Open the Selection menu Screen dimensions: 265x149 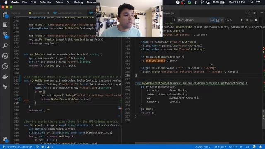point(46,2)
